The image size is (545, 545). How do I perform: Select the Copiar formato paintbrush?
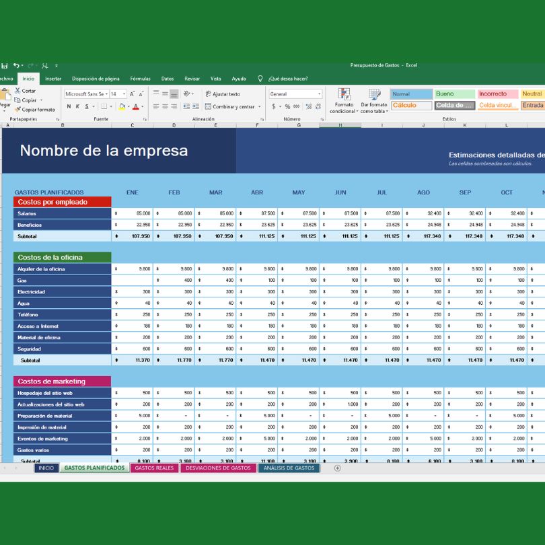point(18,109)
